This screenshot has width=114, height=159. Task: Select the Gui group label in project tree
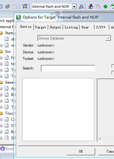pyautogui.click(x=8, y=52)
